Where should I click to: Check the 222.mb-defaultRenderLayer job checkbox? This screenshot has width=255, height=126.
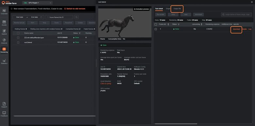click(x=18, y=38)
